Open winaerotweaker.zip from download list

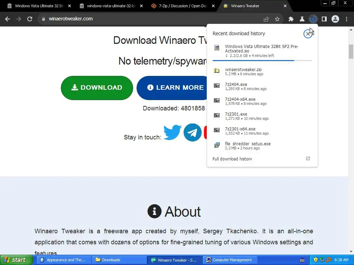tap(262, 71)
